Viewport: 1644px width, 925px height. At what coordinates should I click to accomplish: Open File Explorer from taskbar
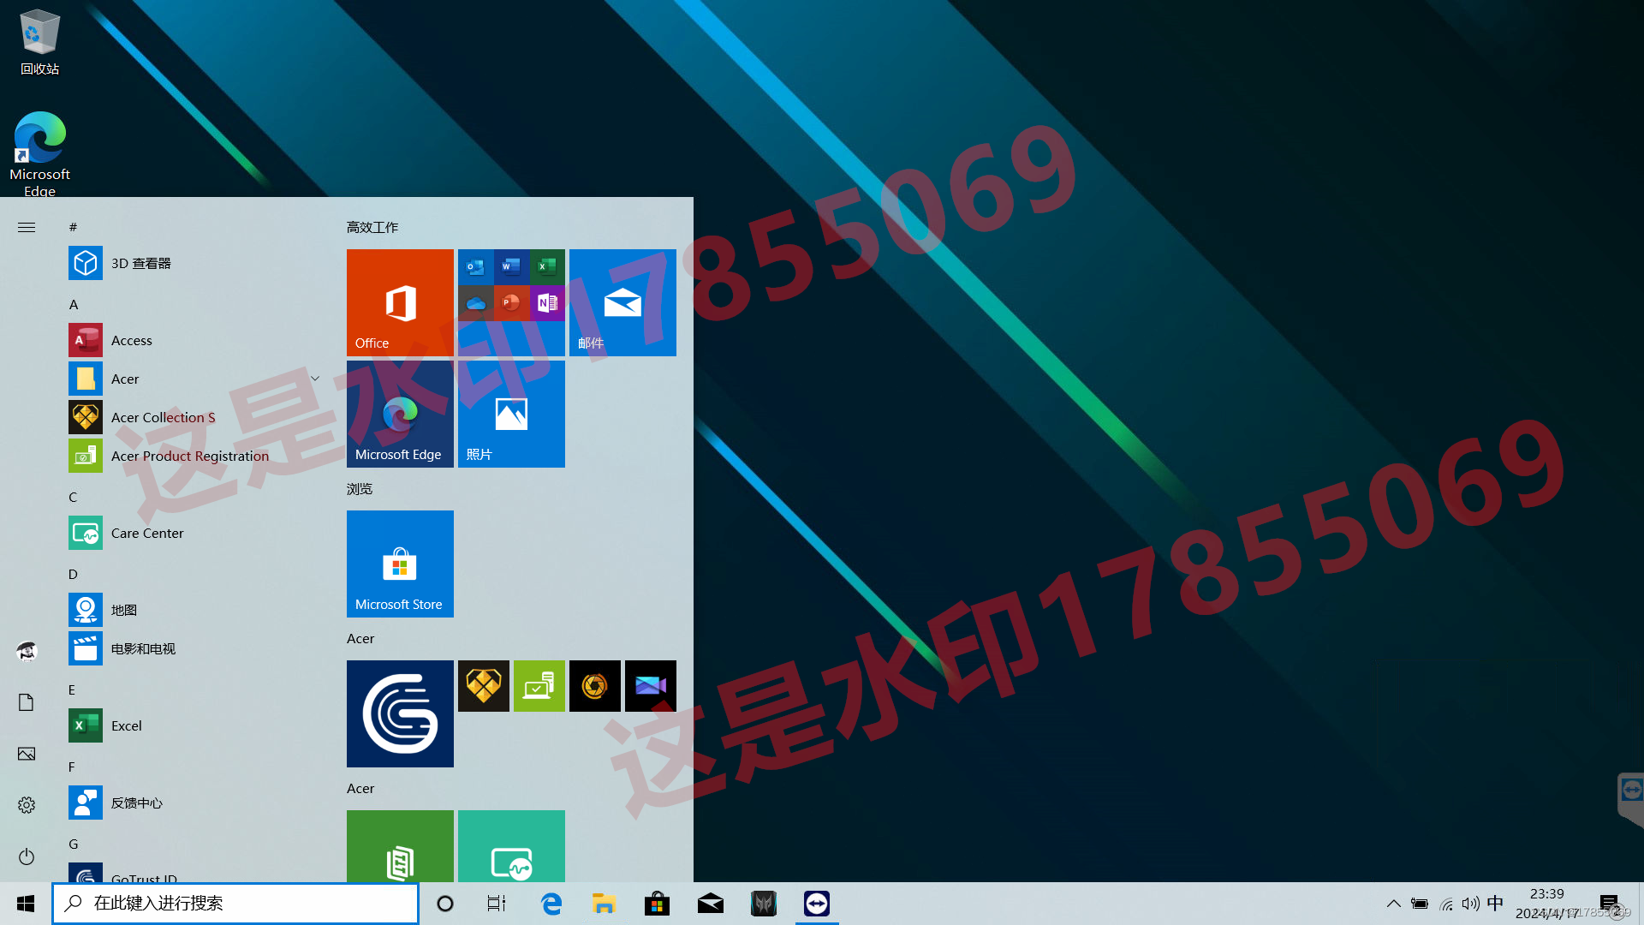point(604,904)
